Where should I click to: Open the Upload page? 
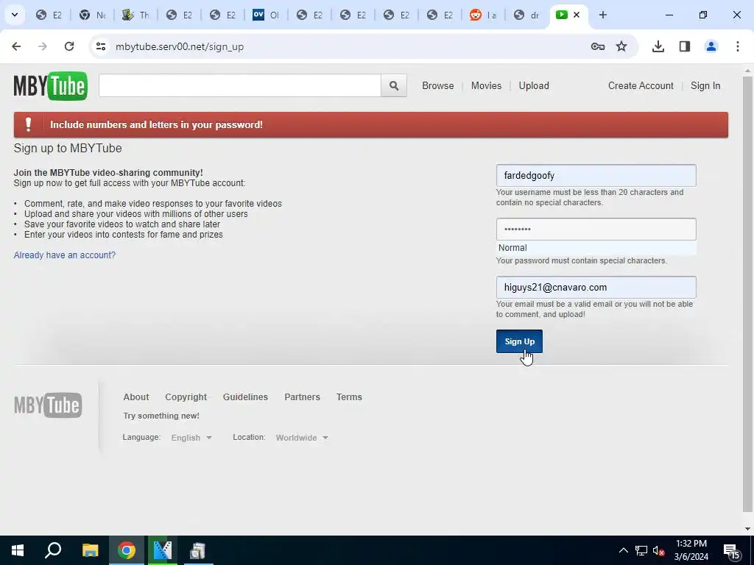coord(534,85)
